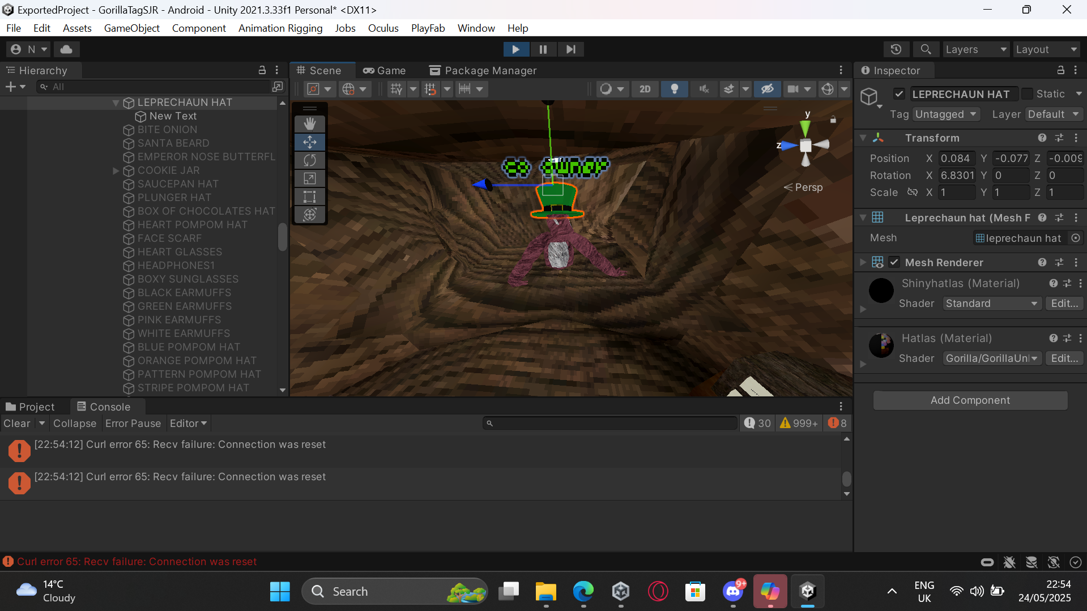This screenshot has width=1087, height=611.
Task: Click the scene camera settings icon
Action: coord(793,89)
